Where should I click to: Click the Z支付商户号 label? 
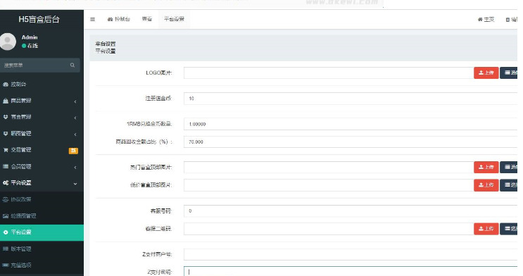(x=157, y=254)
